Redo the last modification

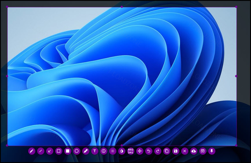158,151
